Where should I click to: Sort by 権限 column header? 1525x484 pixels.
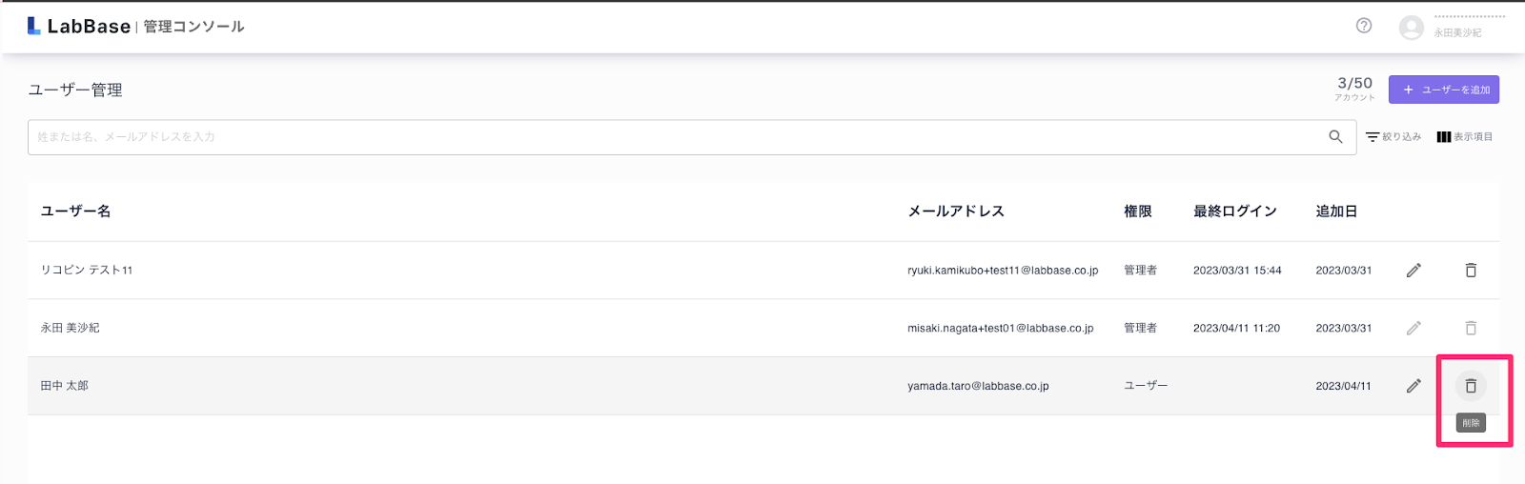1138,212
